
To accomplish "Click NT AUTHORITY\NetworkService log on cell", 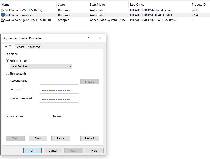I will click(x=152, y=10).
